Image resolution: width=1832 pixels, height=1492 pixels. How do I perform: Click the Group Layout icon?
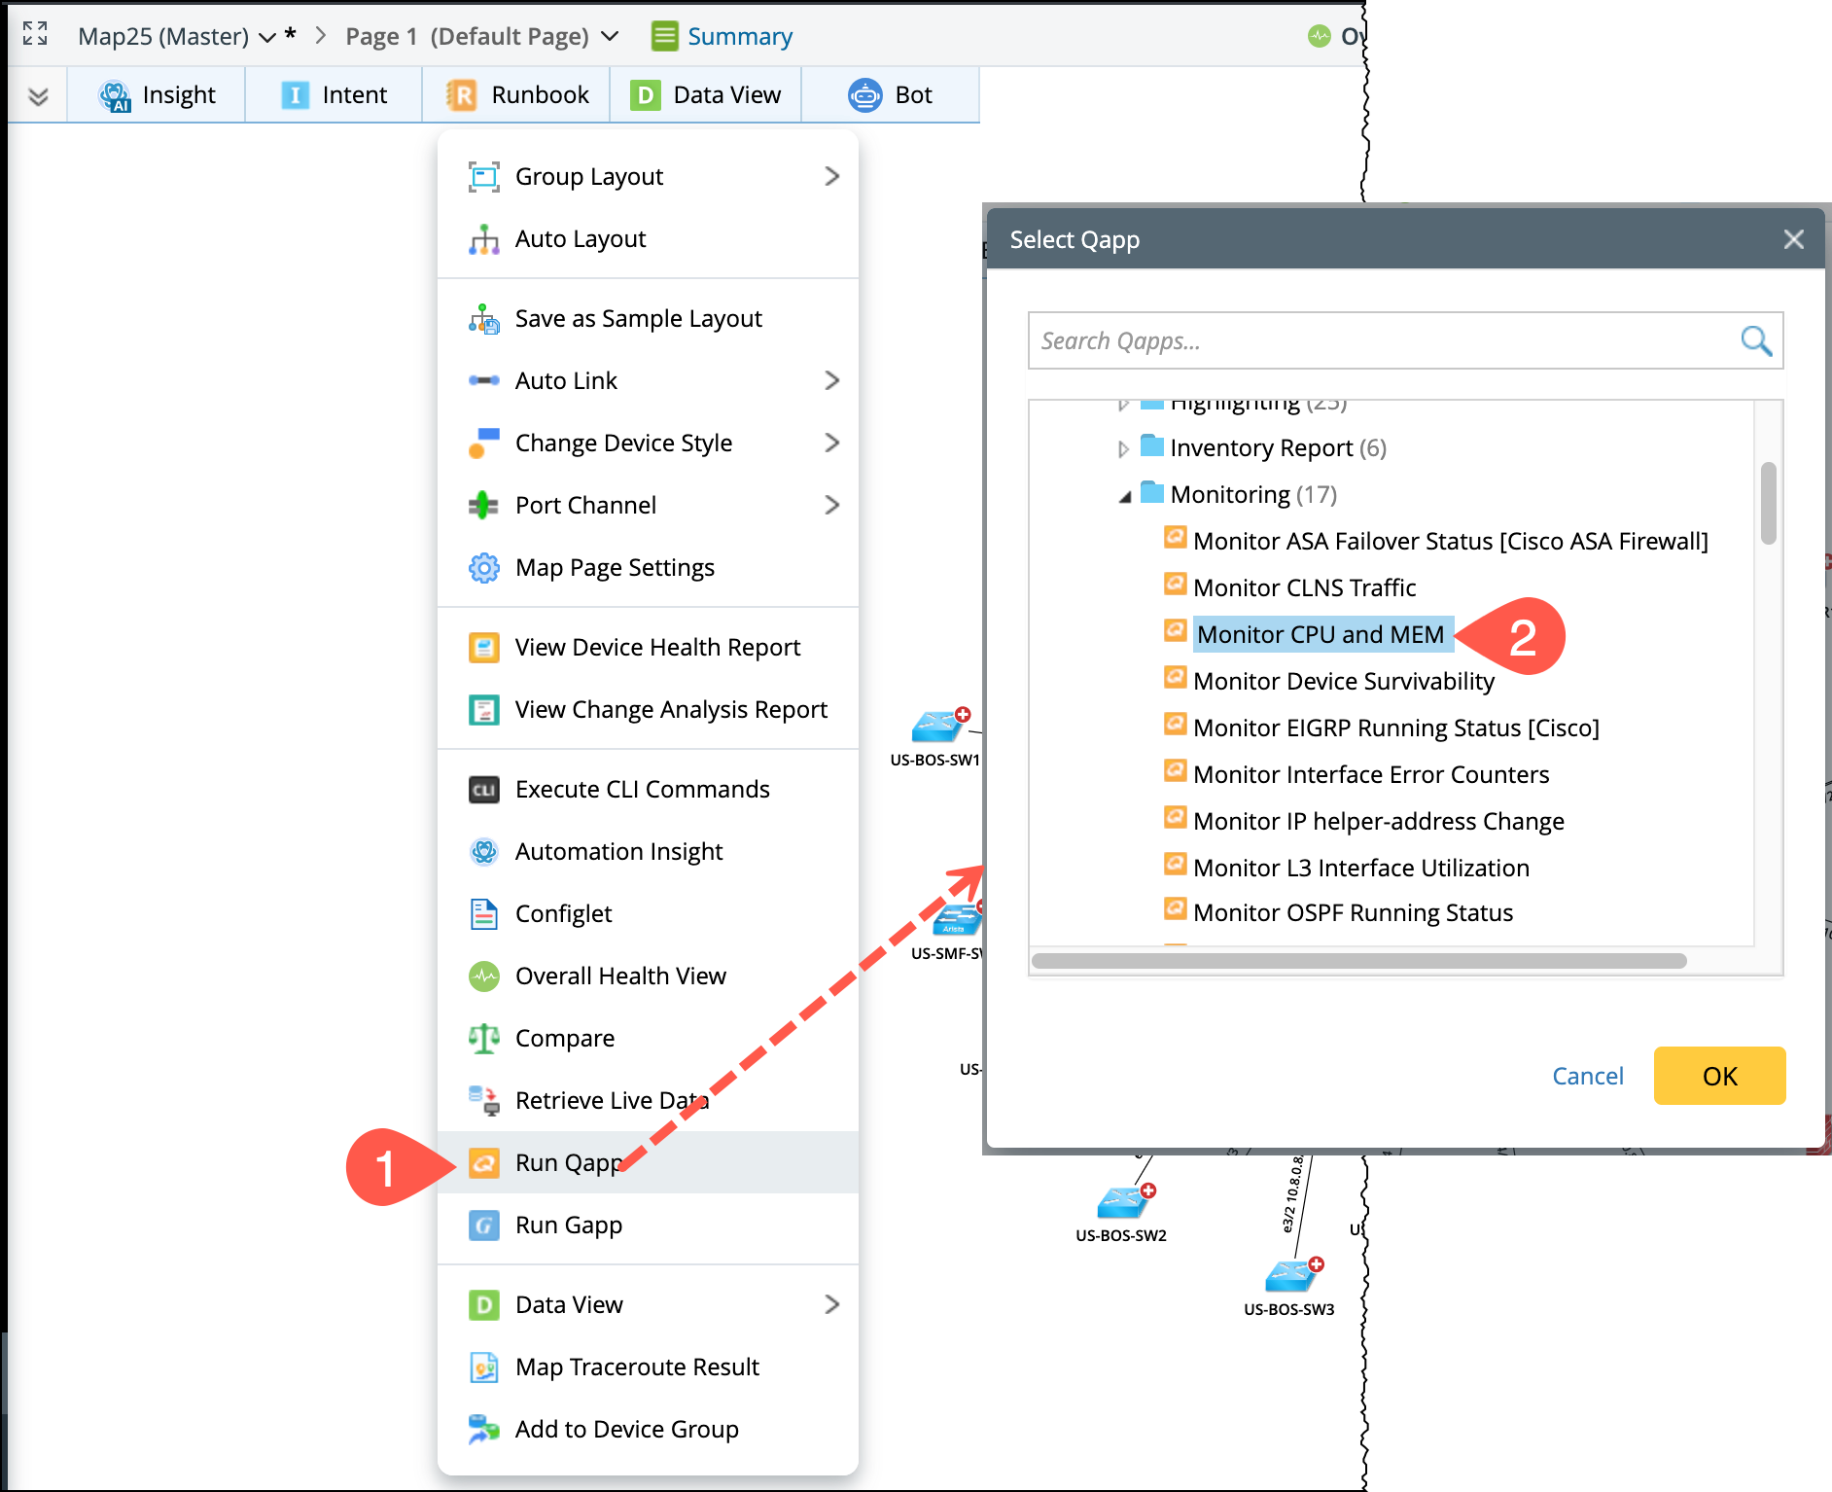pyautogui.click(x=483, y=177)
